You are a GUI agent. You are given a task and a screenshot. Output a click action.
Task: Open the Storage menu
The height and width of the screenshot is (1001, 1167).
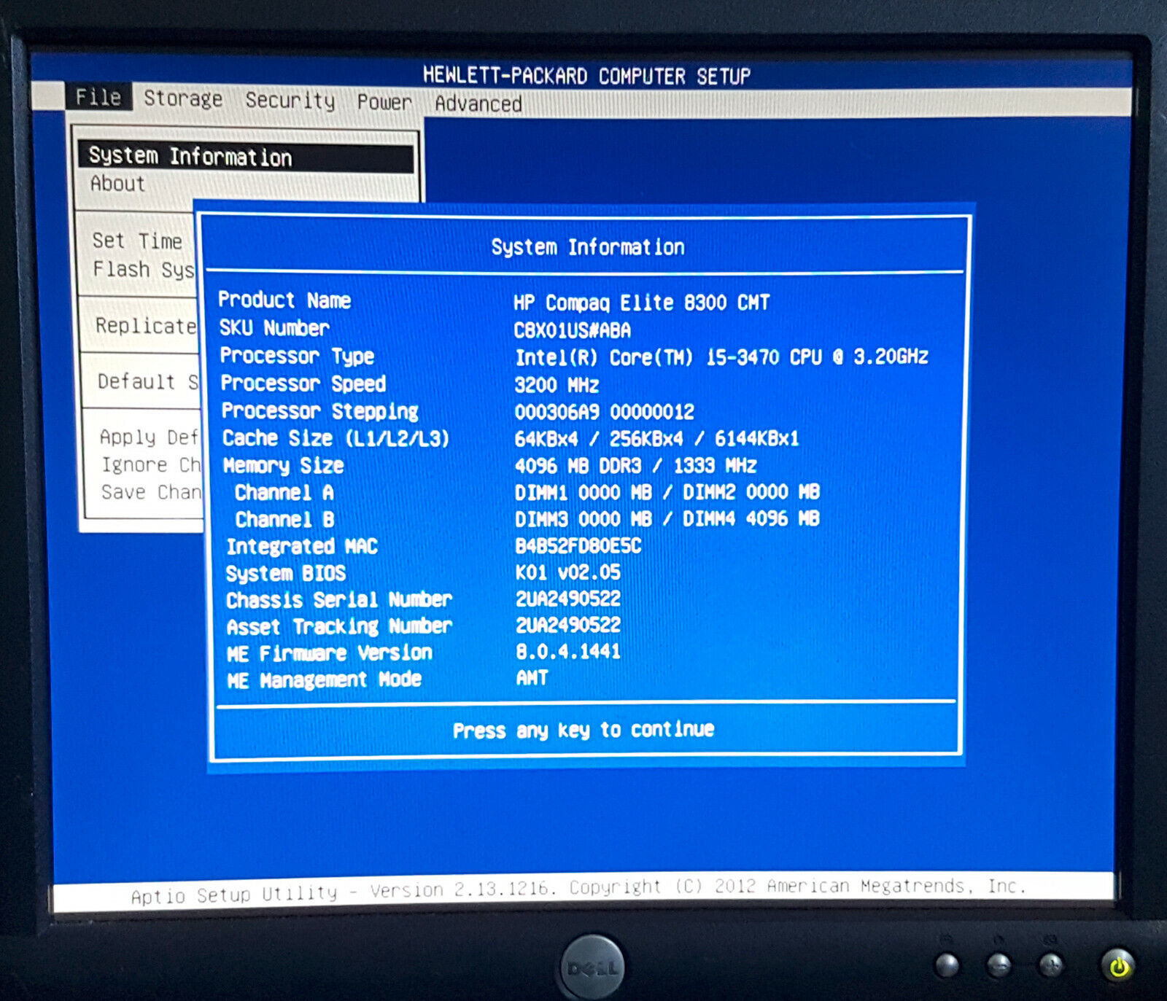[x=183, y=98]
